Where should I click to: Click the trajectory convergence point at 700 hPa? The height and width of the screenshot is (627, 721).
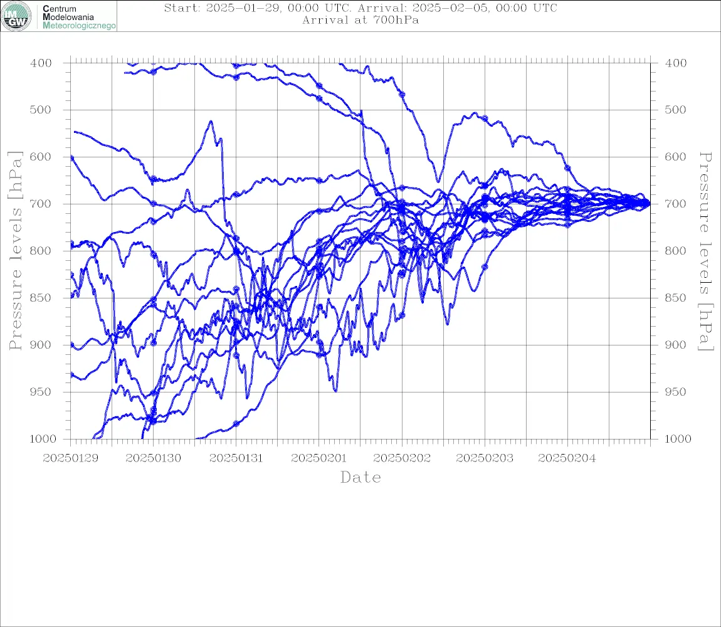click(648, 203)
